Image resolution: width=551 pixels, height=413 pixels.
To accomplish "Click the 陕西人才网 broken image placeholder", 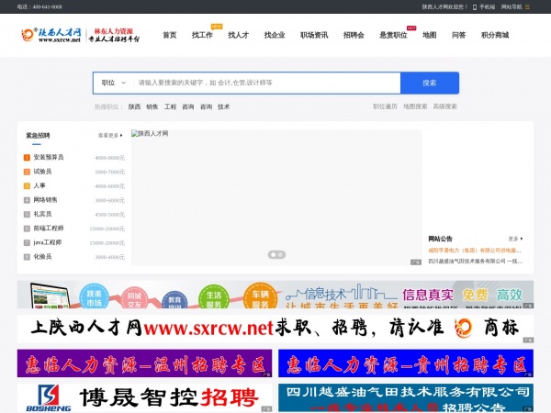I will 150,133.
